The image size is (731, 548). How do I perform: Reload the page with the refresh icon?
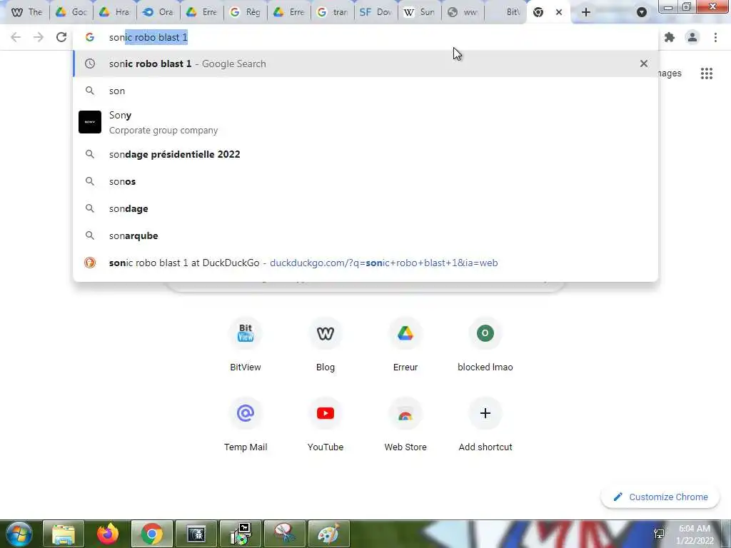[61, 37]
